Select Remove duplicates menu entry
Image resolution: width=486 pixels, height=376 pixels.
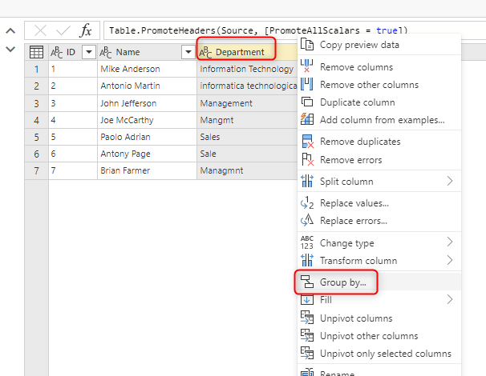tap(360, 142)
